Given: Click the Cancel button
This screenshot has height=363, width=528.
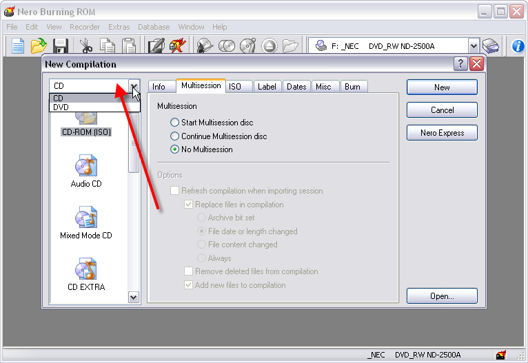Looking at the screenshot, I should click(442, 110).
